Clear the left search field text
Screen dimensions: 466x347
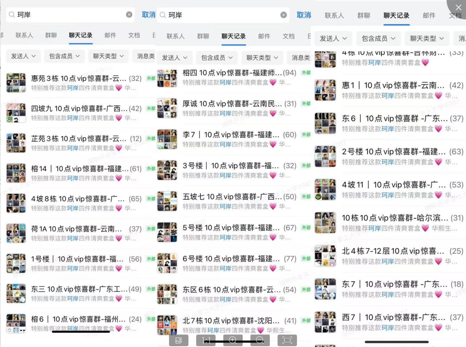coord(129,15)
